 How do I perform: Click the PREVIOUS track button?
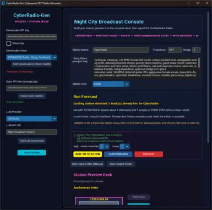pos(139,197)
